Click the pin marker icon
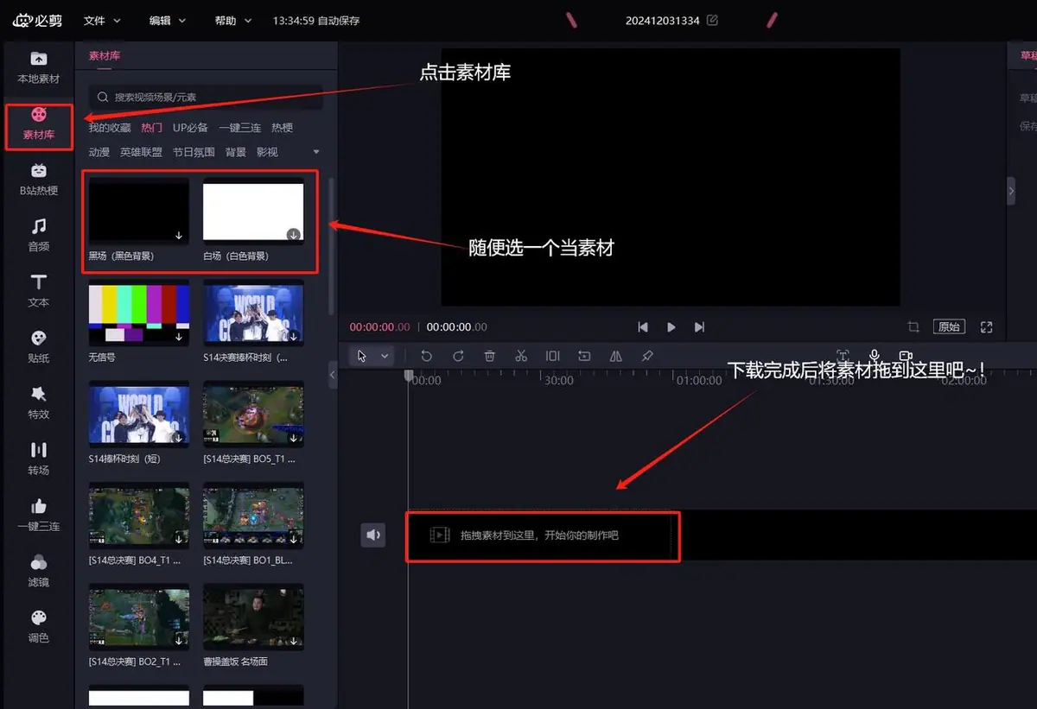 647,356
